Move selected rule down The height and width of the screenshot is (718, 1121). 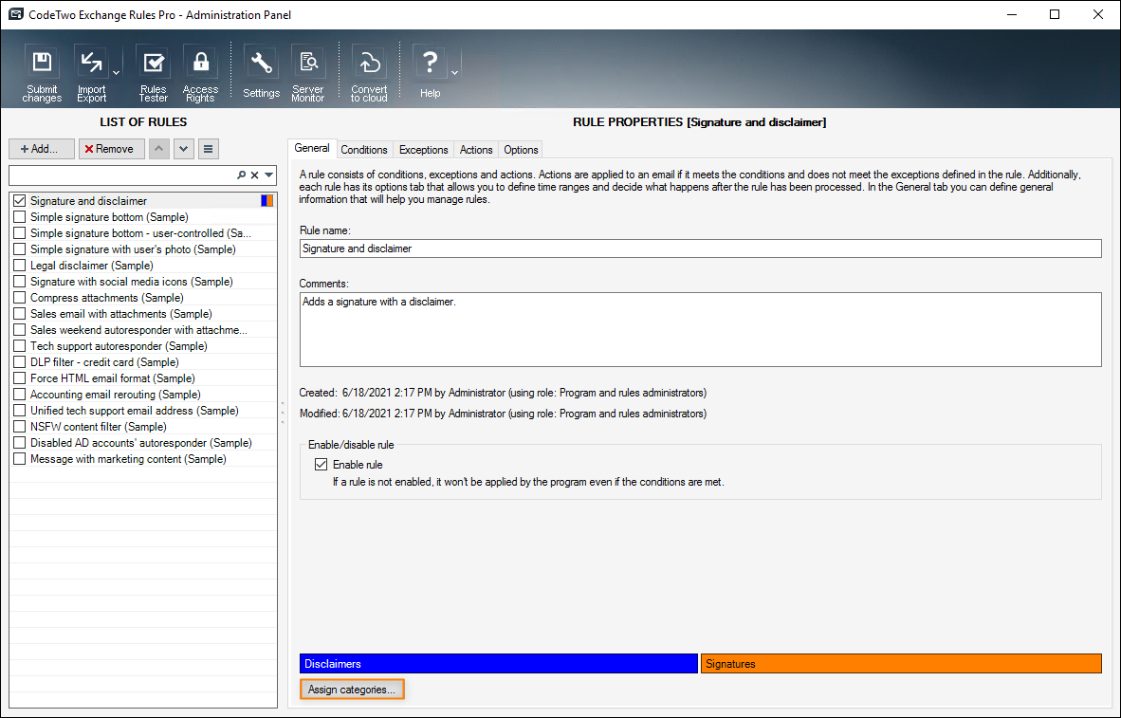coord(184,149)
